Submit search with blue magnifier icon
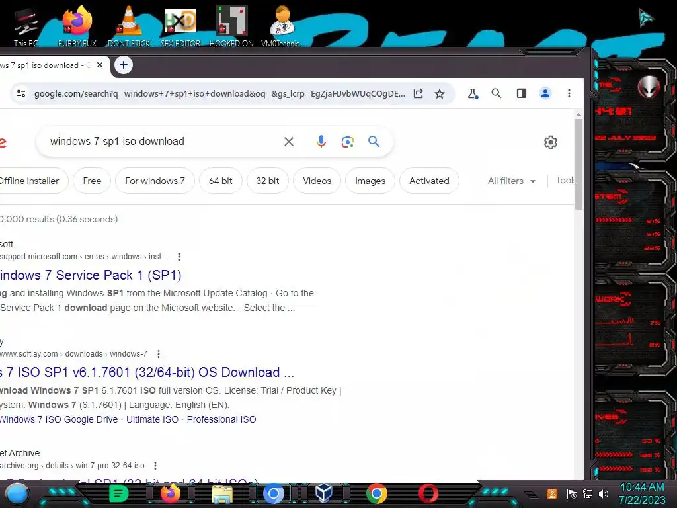This screenshot has height=508, width=677. coord(374,142)
